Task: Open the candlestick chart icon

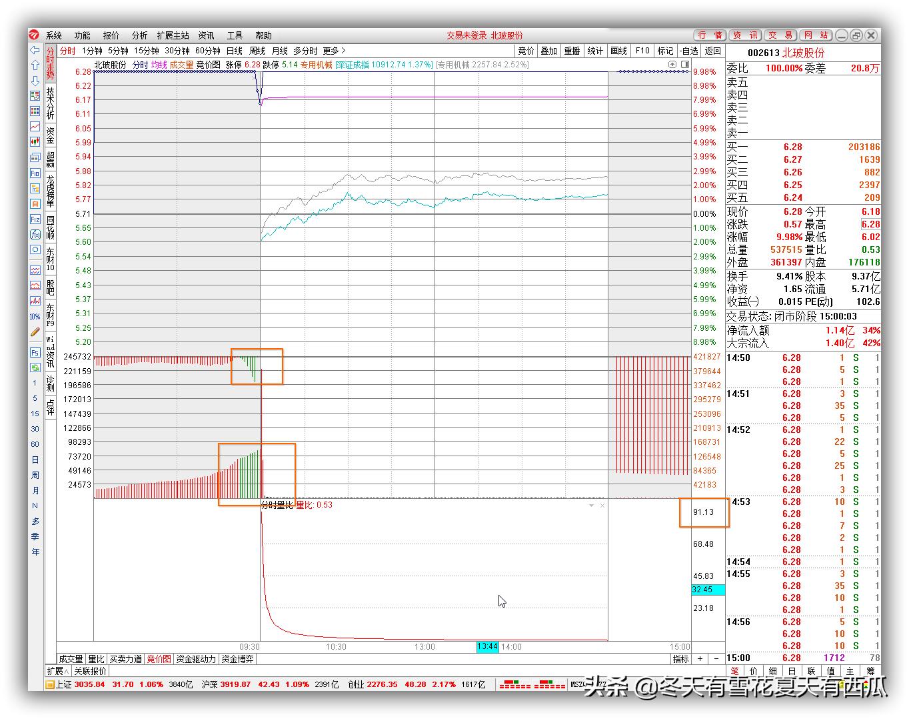Action: [x=35, y=142]
